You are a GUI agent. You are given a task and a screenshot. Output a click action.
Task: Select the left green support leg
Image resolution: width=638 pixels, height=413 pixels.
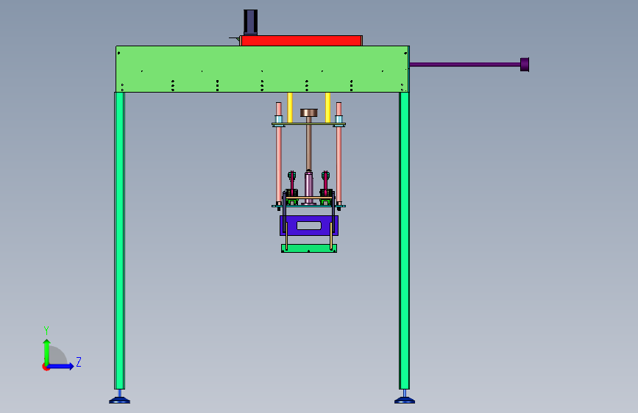120,240
